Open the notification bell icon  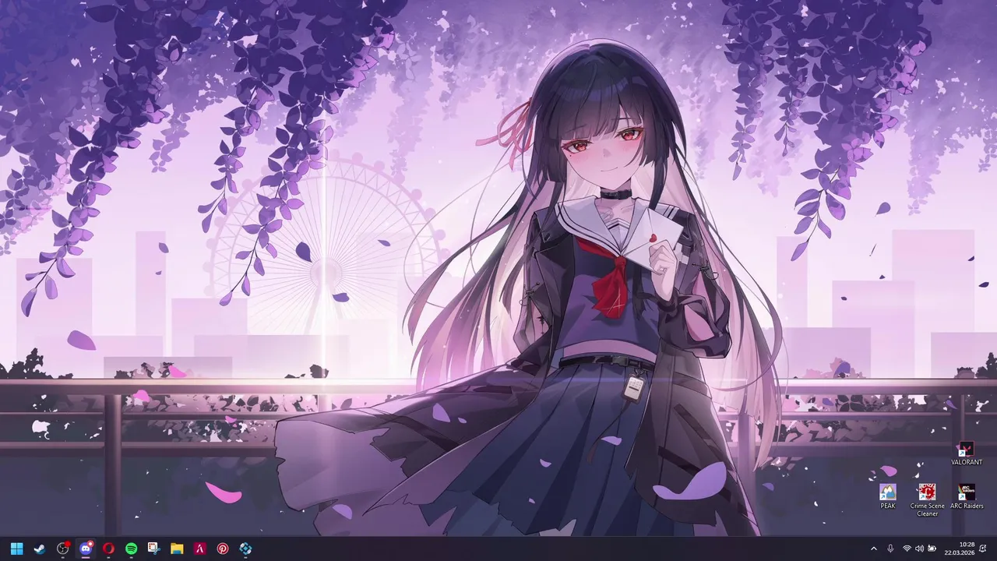(983, 549)
